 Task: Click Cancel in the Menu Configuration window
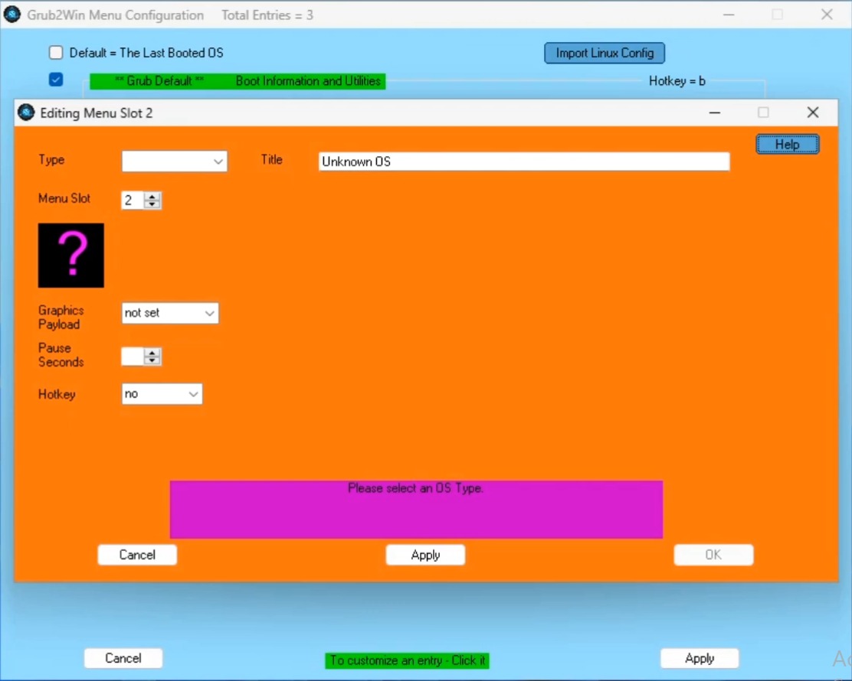123,658
